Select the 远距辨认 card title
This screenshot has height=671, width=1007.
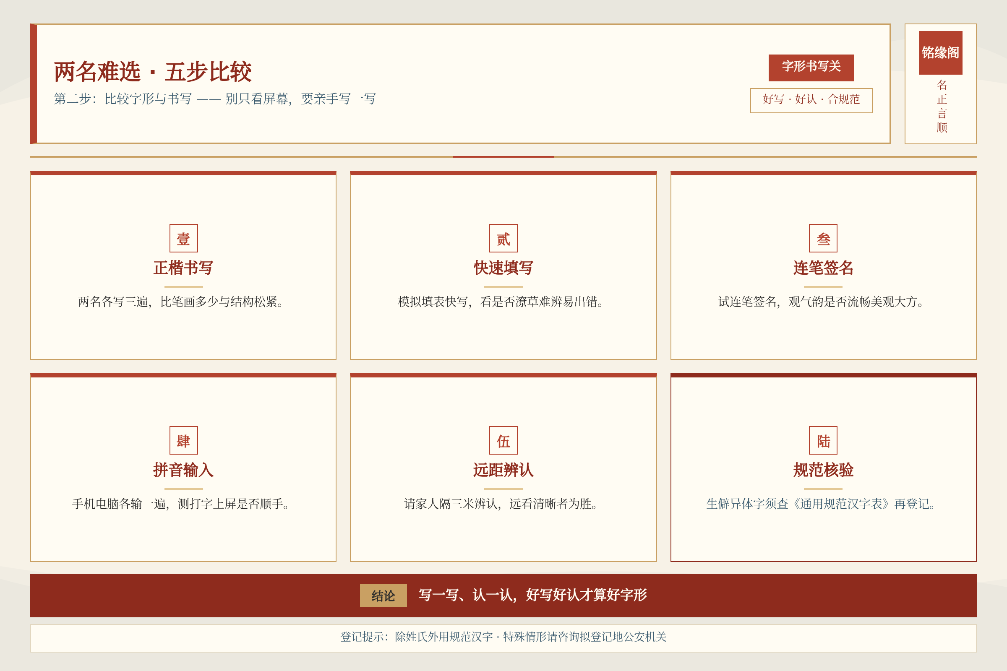503,470
